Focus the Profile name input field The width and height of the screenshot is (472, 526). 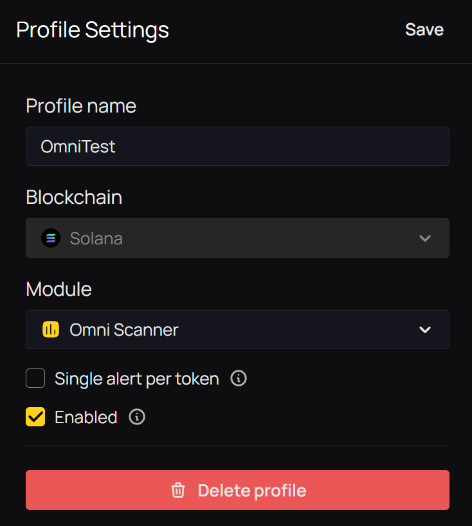click(237, 146)
